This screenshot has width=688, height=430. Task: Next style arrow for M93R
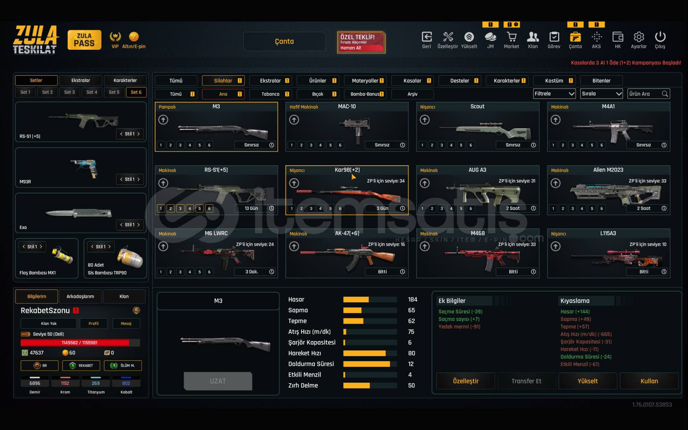coord(139,179)
